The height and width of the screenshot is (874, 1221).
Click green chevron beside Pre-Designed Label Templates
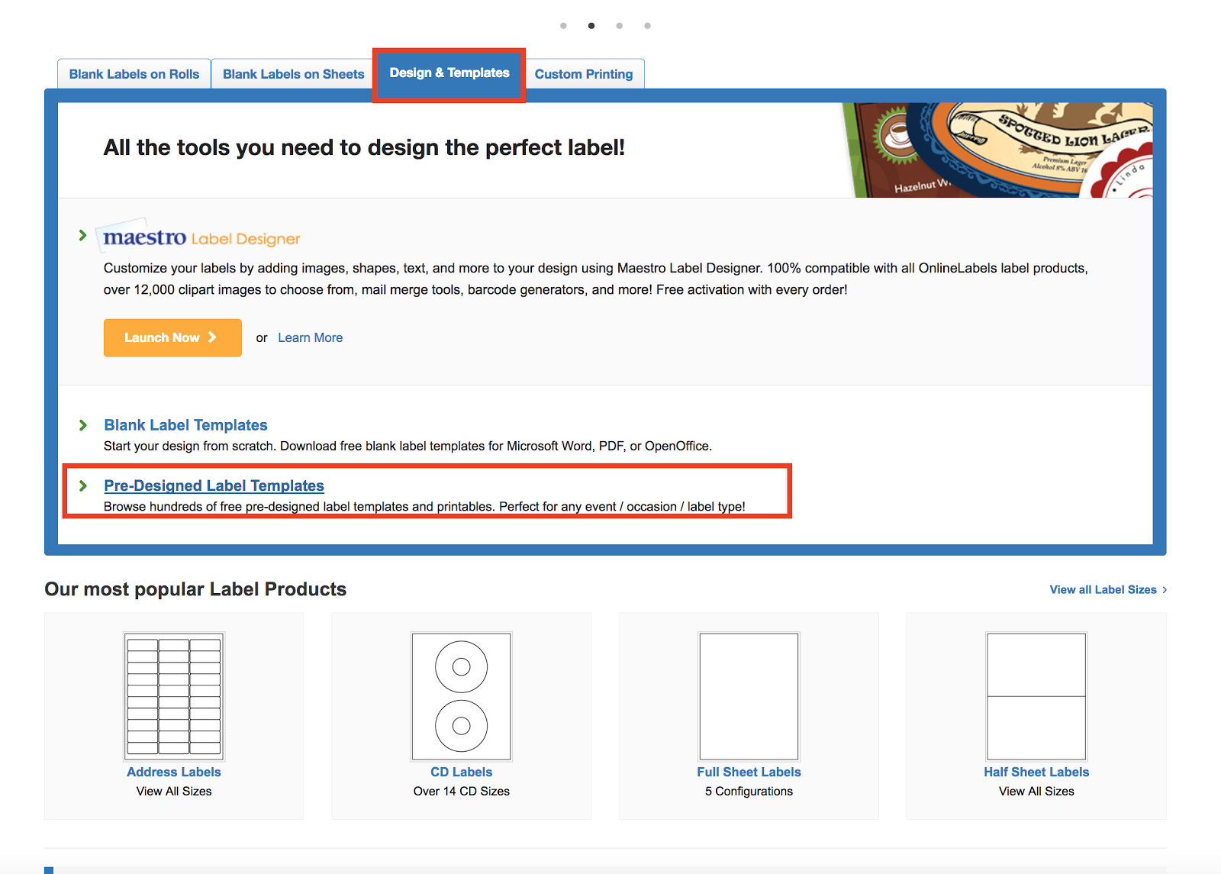coord(82,485)
